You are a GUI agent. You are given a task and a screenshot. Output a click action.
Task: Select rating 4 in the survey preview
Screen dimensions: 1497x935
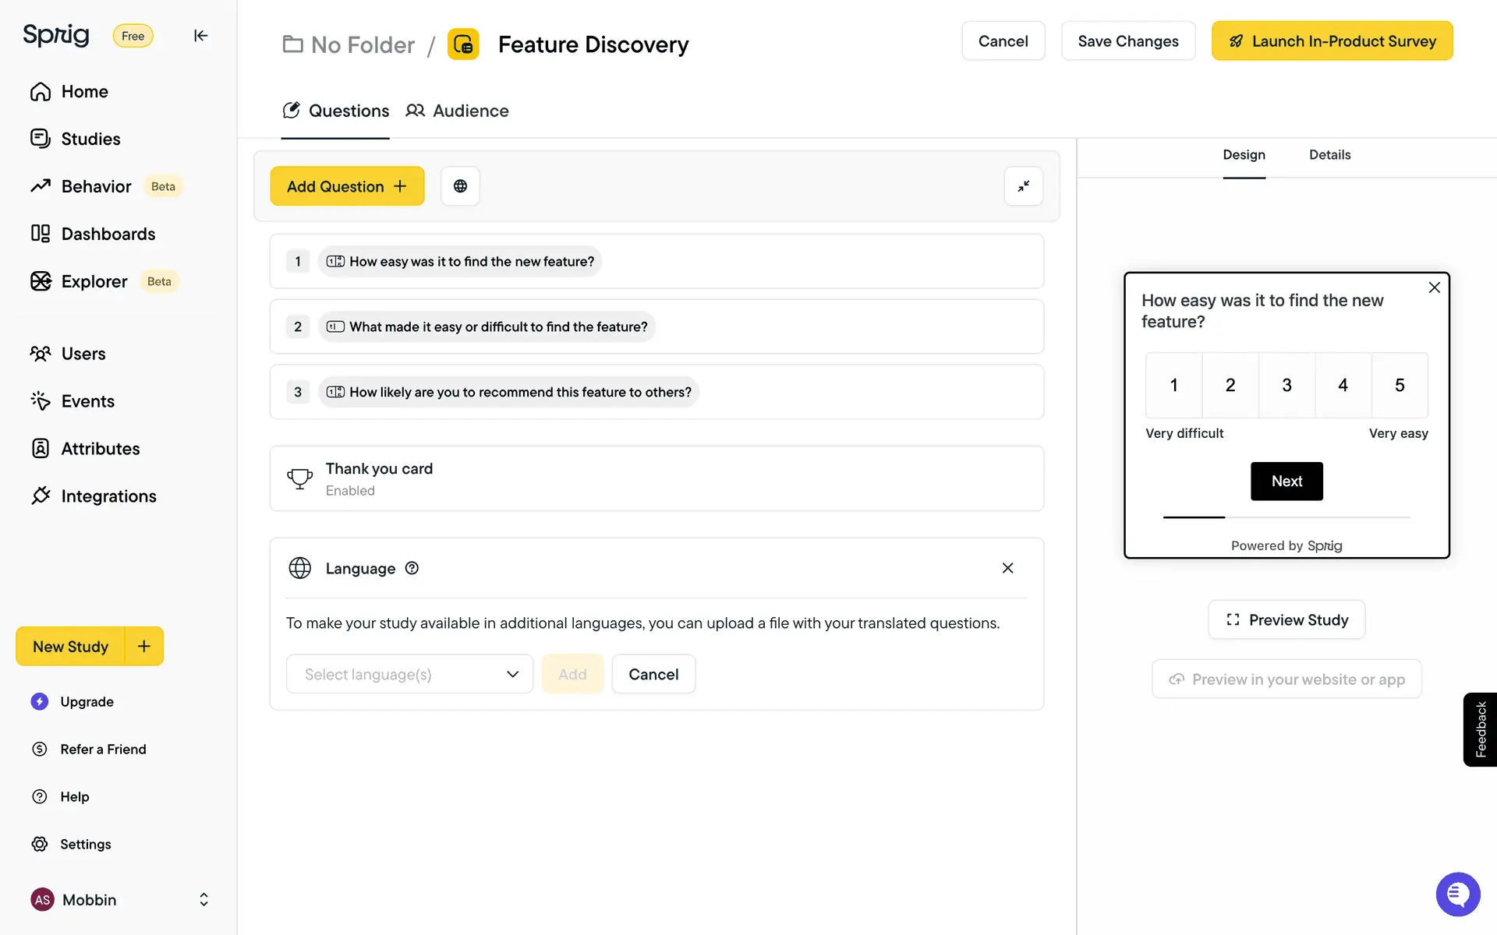click(x=1343, y=385)
